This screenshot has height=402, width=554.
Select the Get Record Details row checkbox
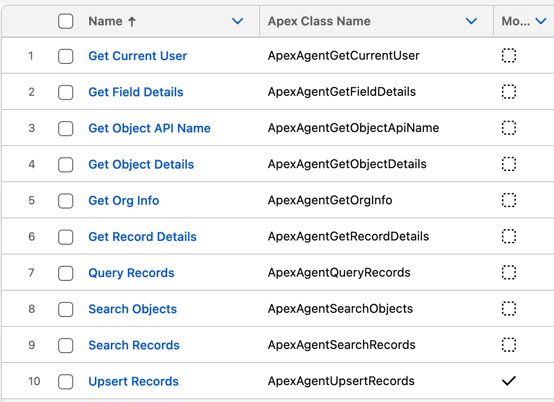[66, 237]
